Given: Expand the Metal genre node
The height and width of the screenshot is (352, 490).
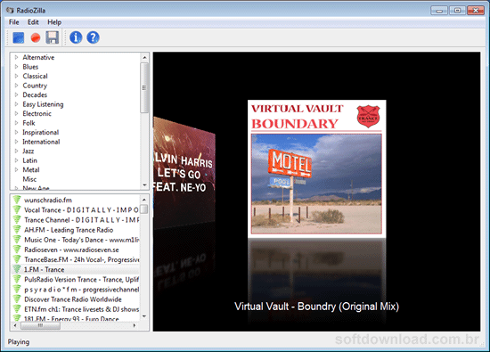Looking at the screenshot, I should 17,169.
